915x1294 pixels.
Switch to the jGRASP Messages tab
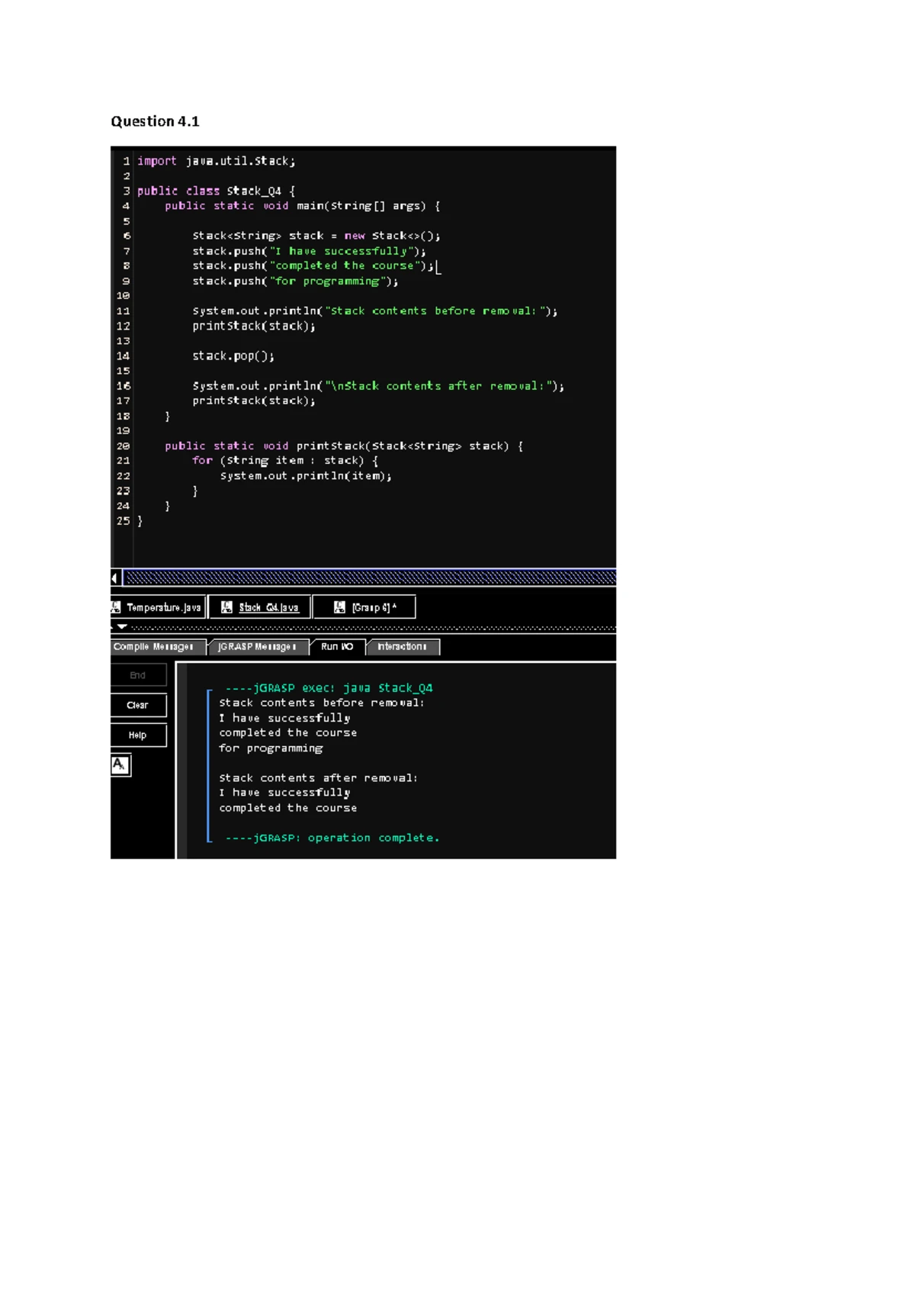(258, 647)
